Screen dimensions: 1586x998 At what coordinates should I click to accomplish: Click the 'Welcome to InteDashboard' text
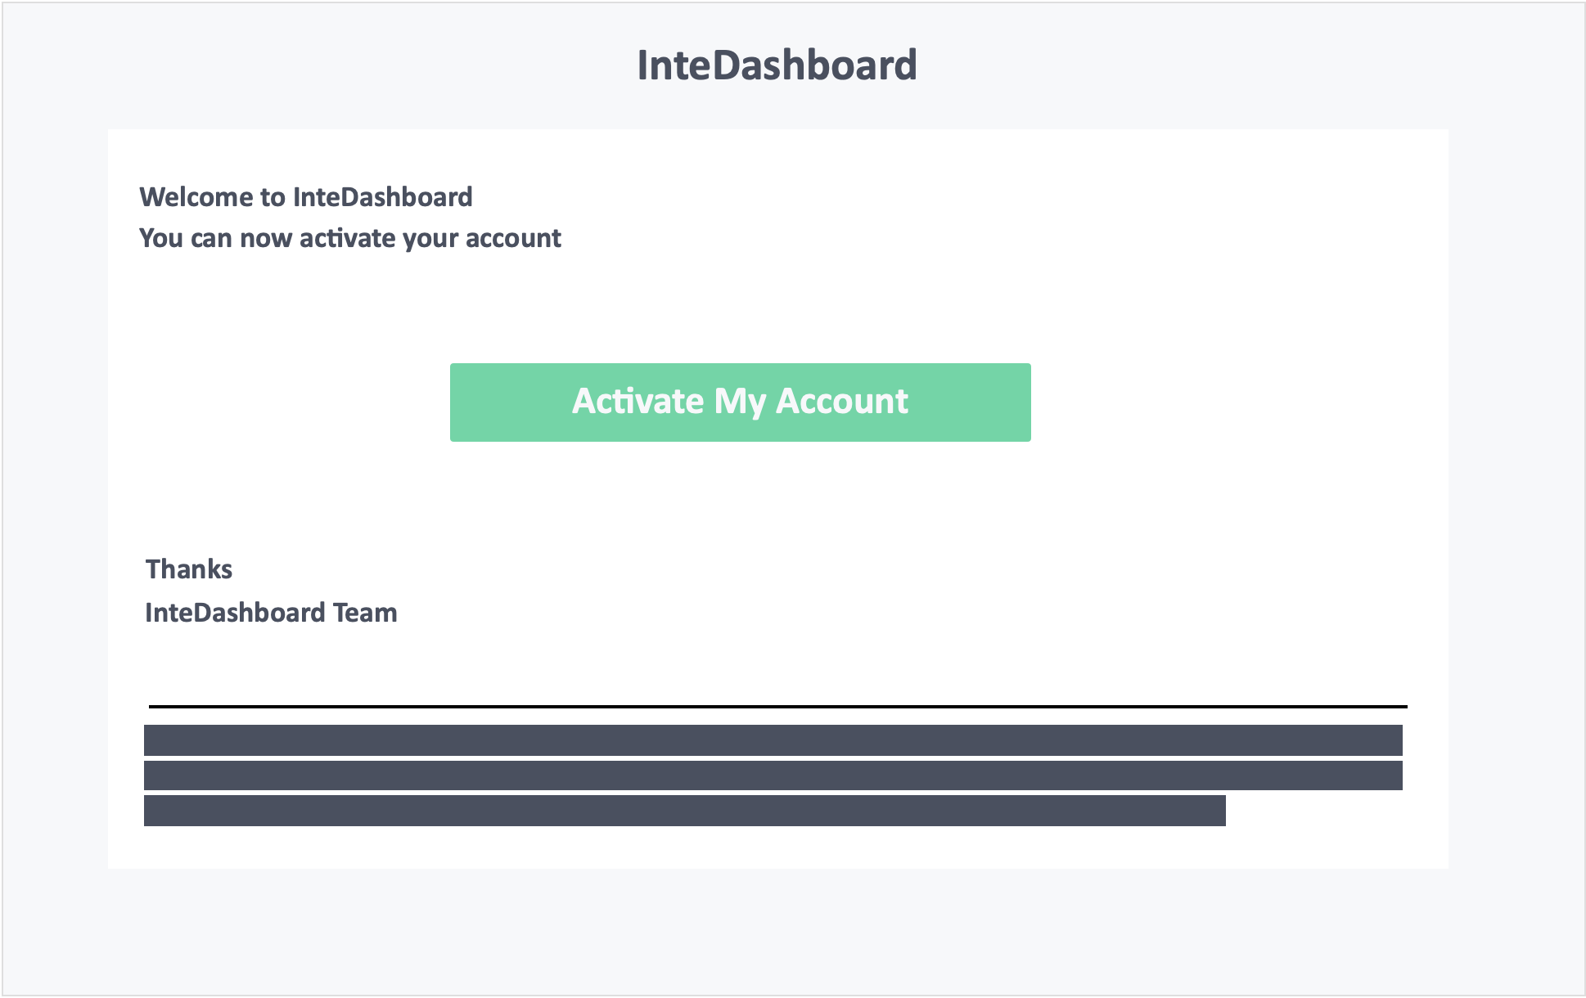coord(306,197)
